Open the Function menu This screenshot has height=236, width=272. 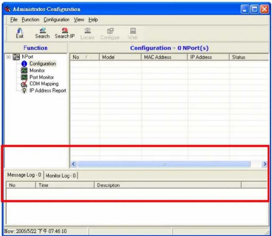30,20
